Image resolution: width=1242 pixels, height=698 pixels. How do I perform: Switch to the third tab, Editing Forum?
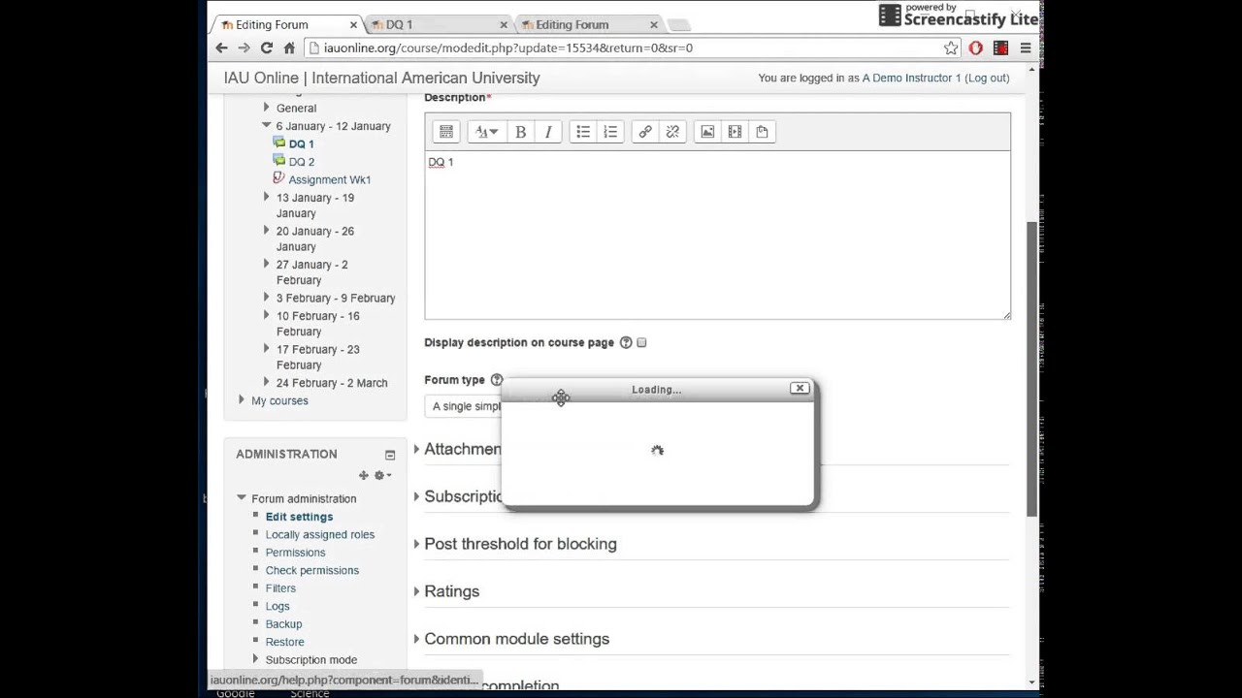tap(587, 24)
